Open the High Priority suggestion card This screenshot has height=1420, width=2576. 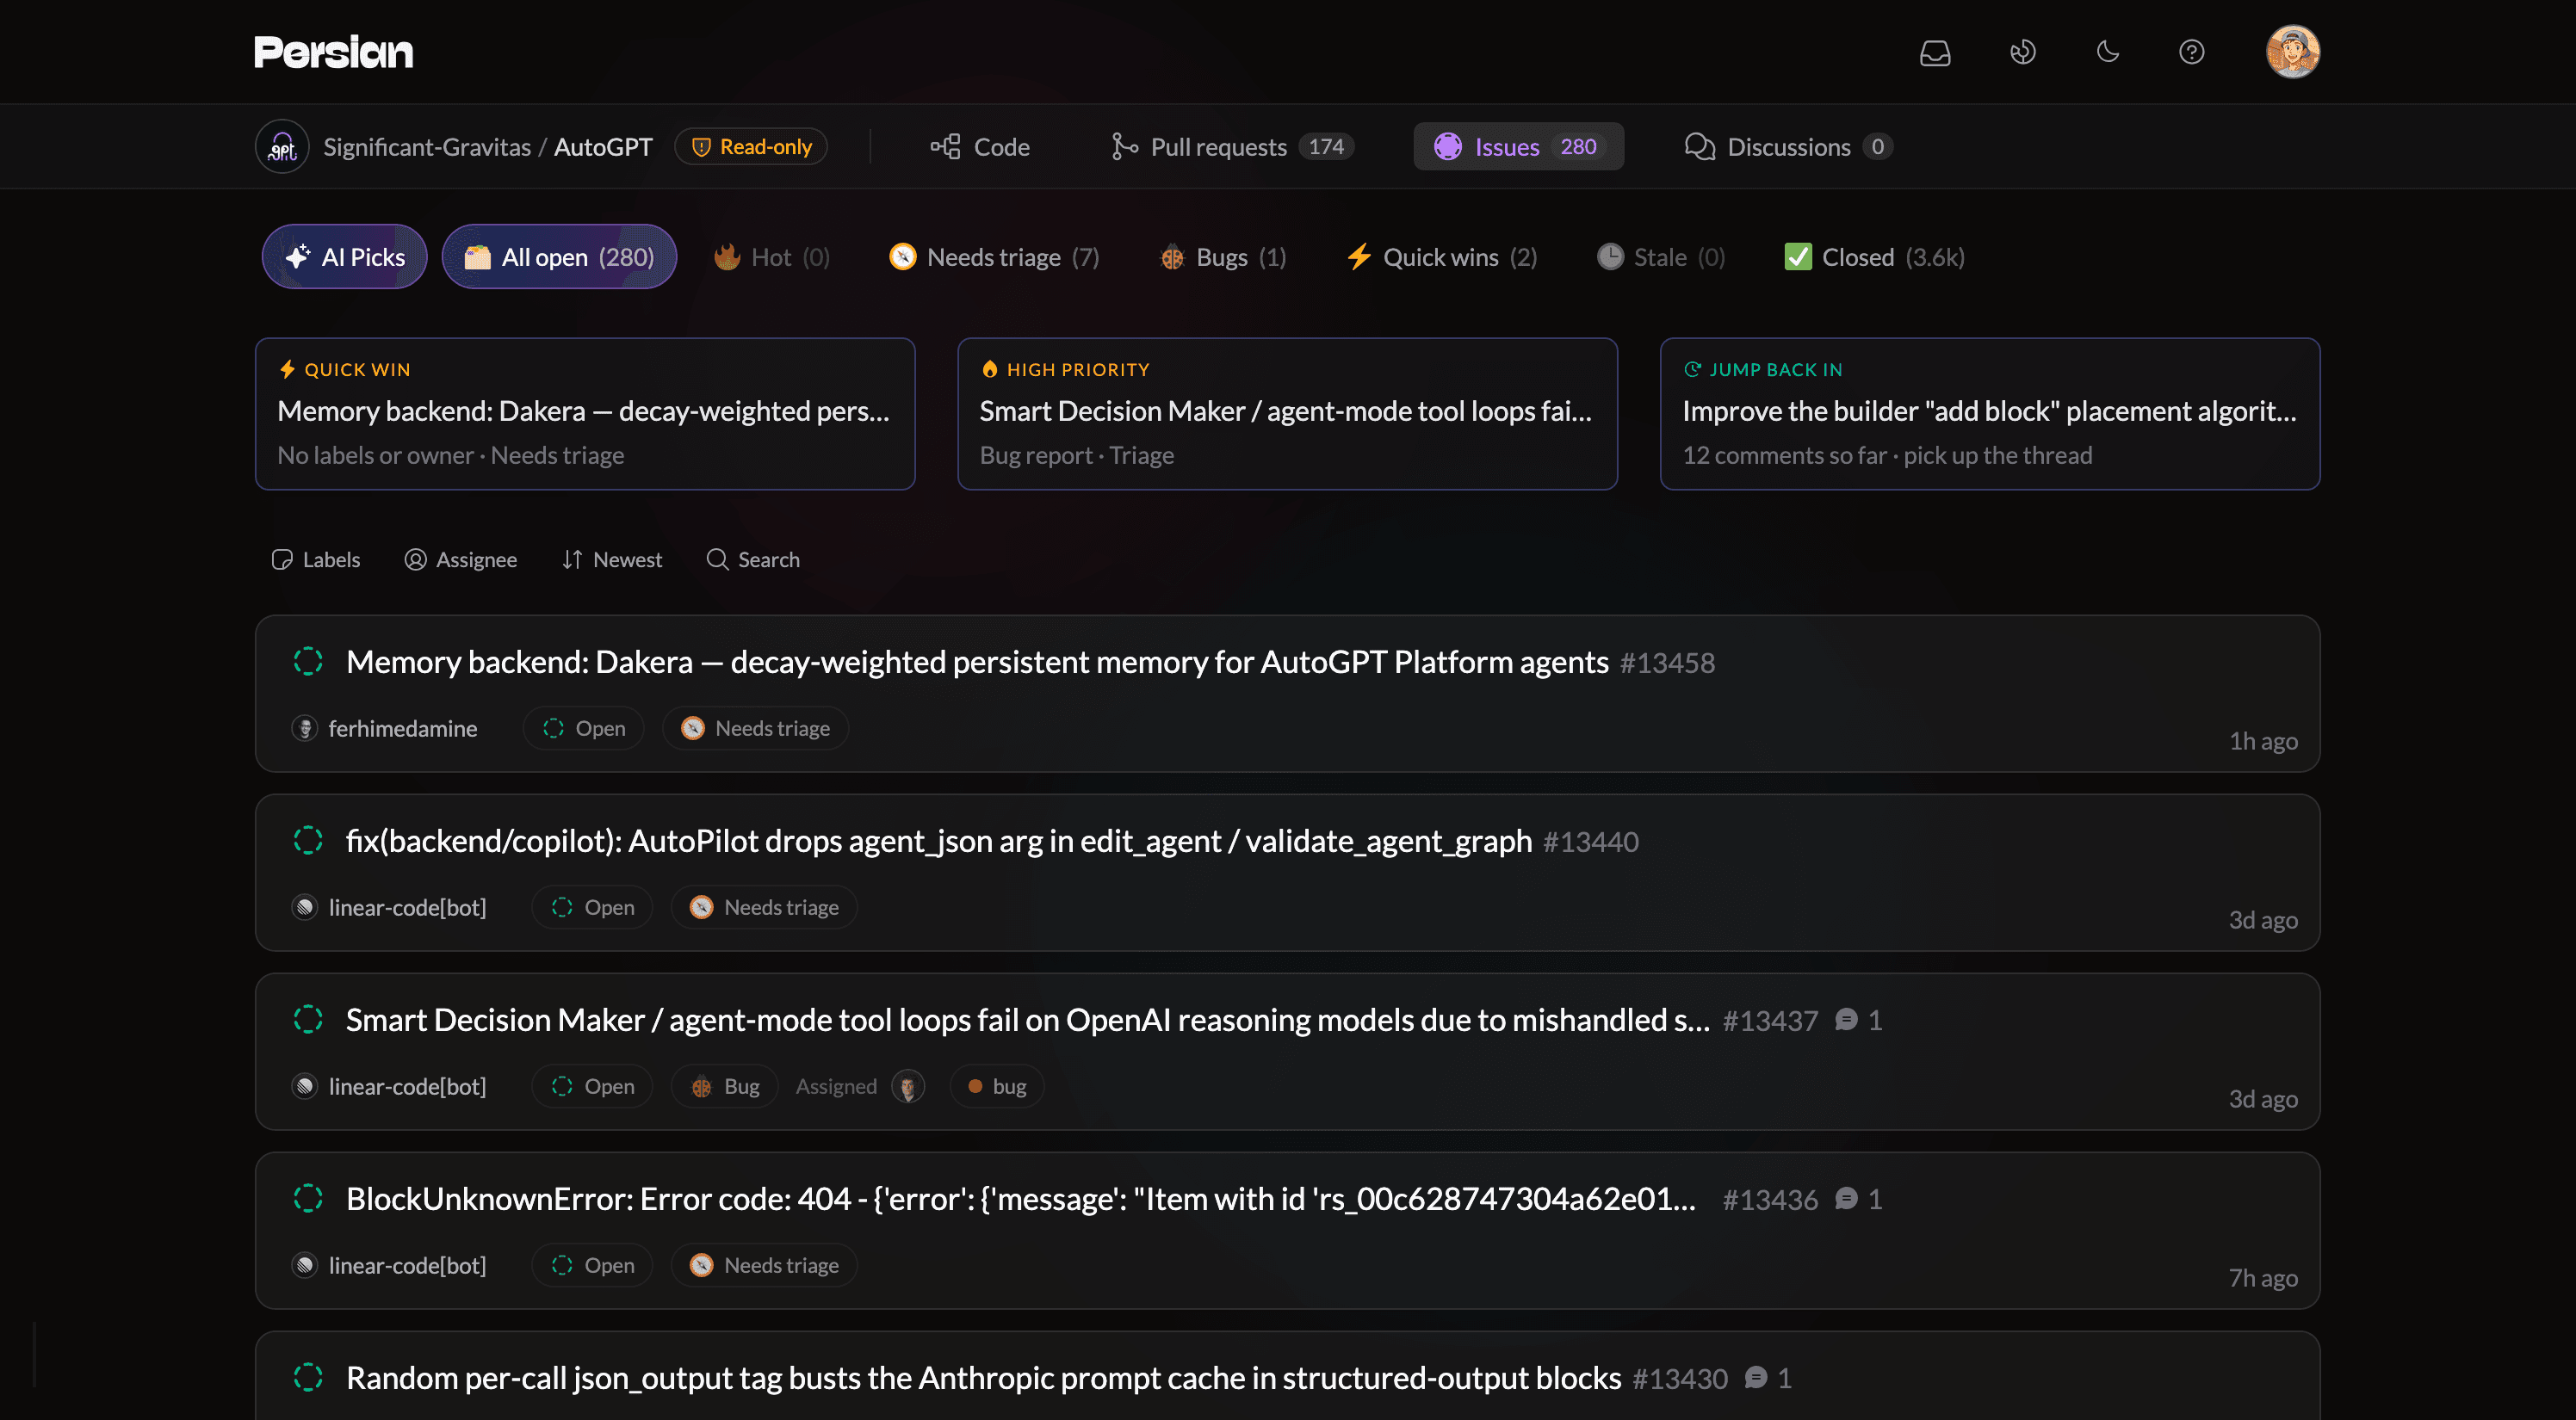pos(1287,414)
